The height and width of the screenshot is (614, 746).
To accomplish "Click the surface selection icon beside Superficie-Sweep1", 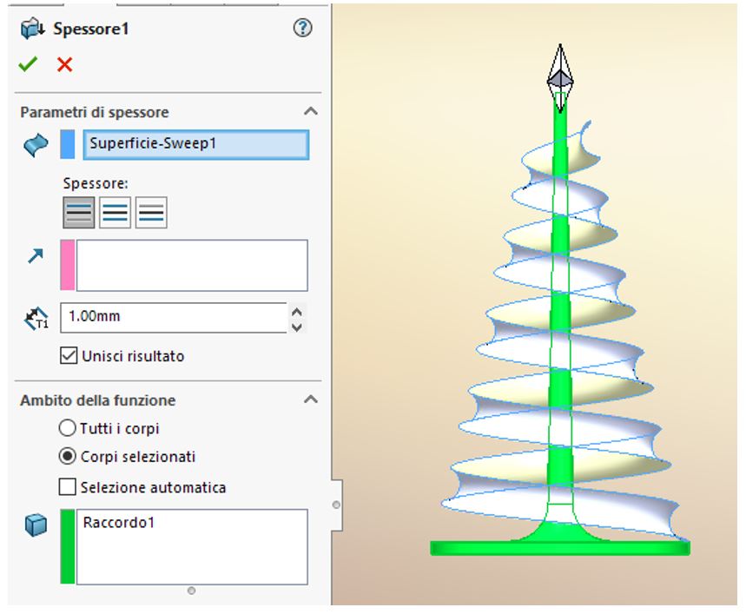I will (36, 145).
